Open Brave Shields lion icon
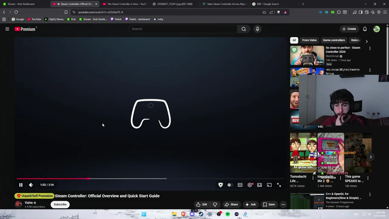The image size is (389, 219). 278,12
